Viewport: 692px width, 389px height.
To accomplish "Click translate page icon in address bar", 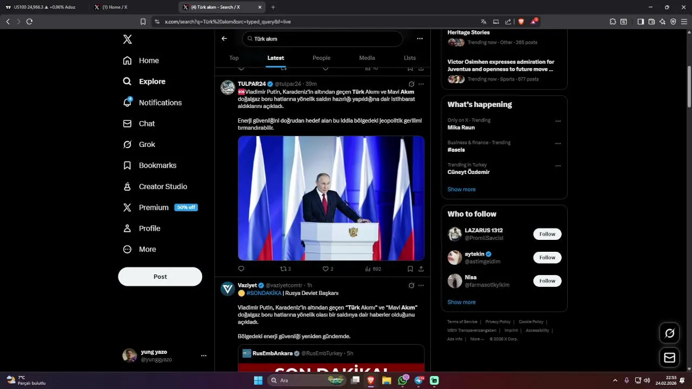I will [x=483, y=22].
